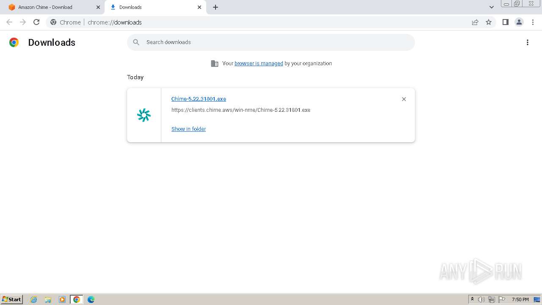The height and width of the screenshot is (305, 542).
Task: Open the tab search dropdown arrow
Action: (x=492, y=7)
